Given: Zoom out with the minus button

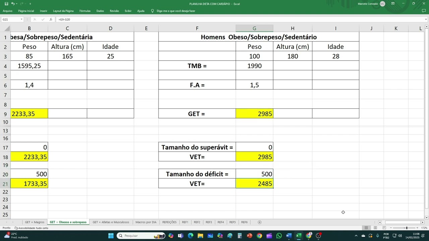Looking at the screenshot, I should pos(391,228).
